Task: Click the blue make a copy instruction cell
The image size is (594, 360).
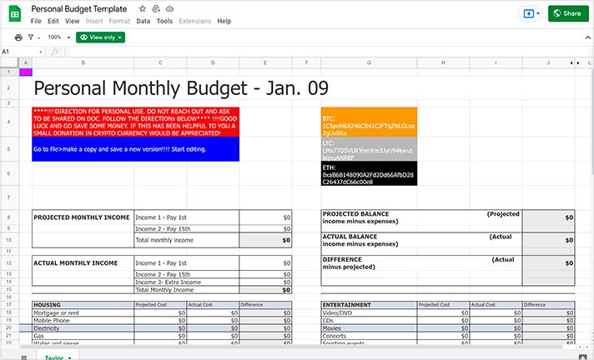Action: click(136, 149)
